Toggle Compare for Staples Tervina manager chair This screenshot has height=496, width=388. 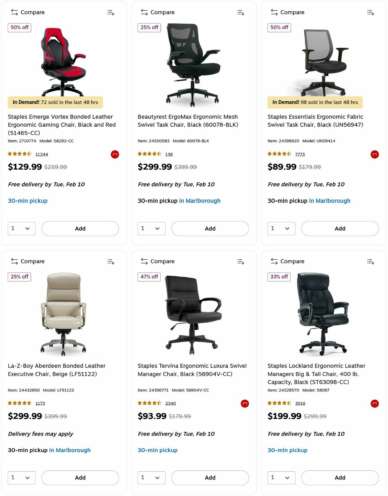click(x=157, y=261)
